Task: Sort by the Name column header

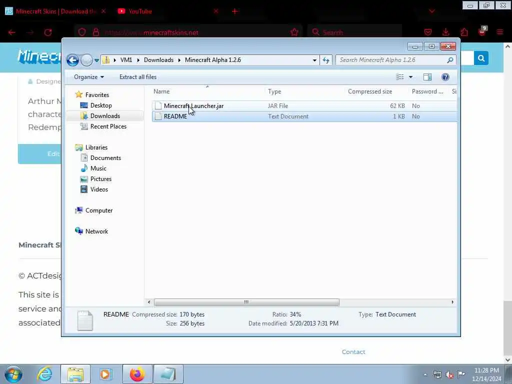Action: click(x=209, y=92)
